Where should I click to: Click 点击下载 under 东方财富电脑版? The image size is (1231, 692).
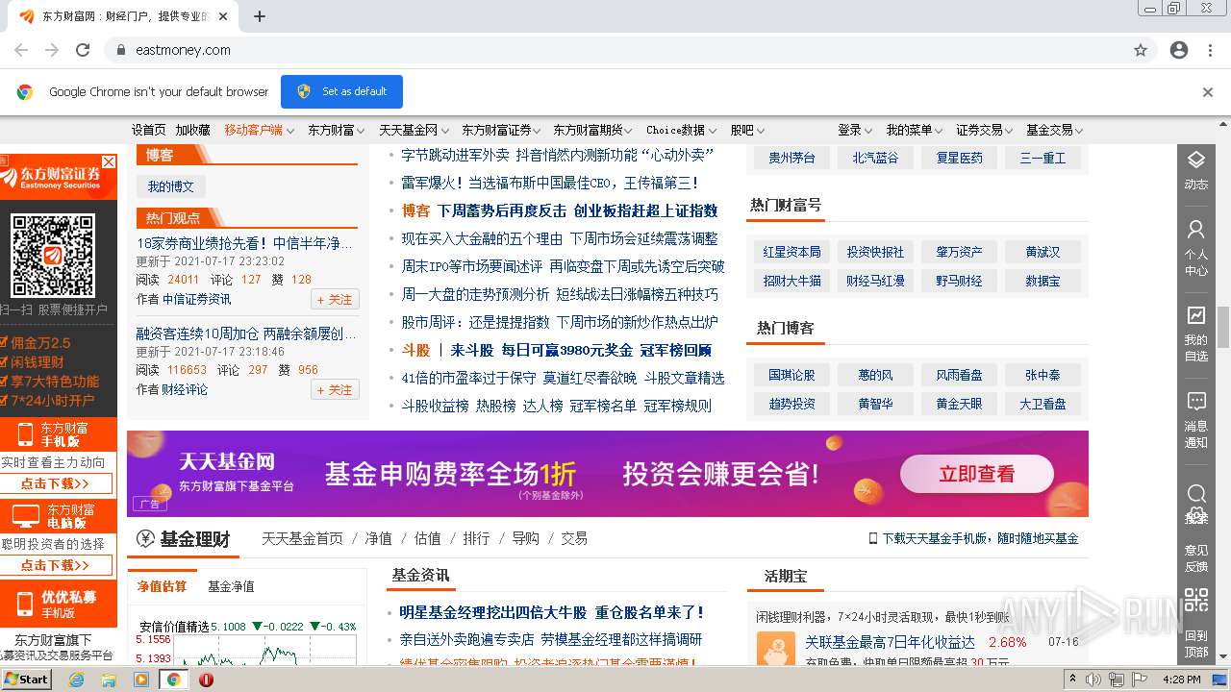coord(55,565)
